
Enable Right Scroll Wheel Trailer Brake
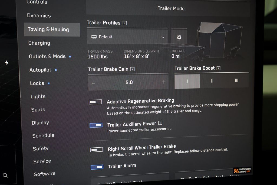97,150
